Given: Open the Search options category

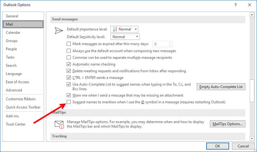Looking at the screenshot, I should point(23,65).
